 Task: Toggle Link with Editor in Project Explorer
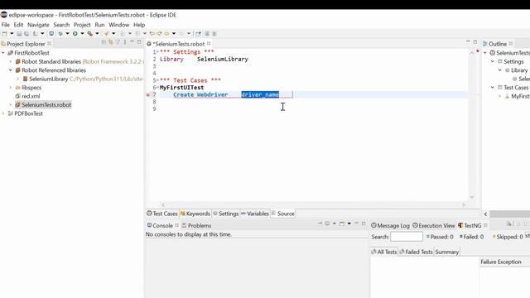click(110, 42)
